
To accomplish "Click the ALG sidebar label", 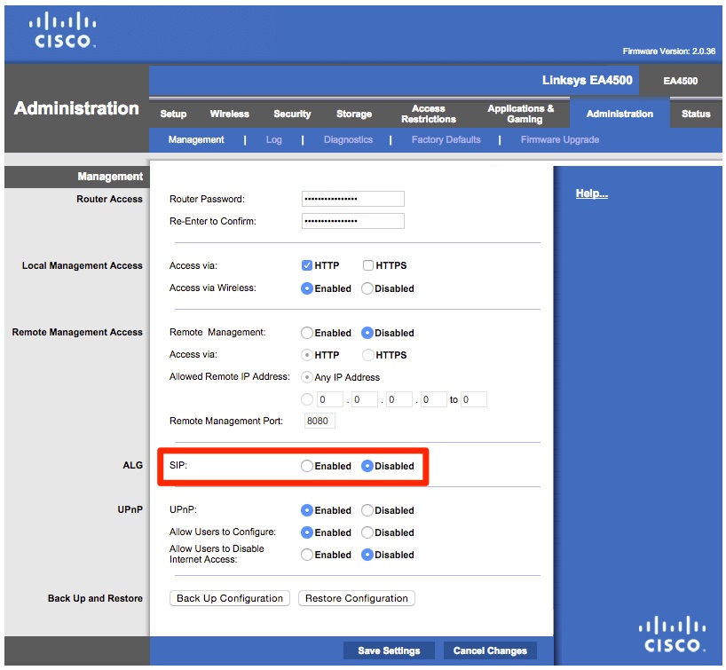I will [132, 465].
